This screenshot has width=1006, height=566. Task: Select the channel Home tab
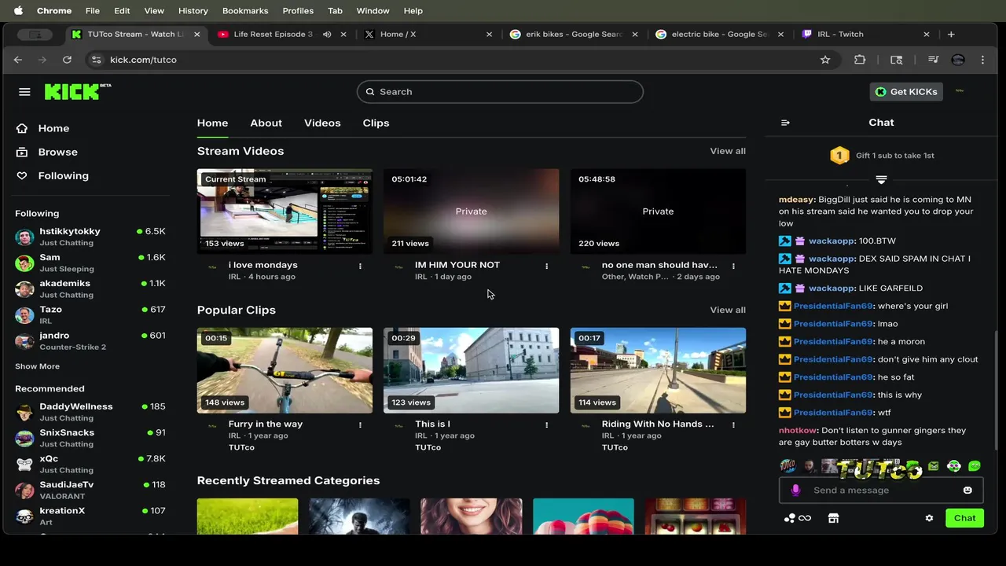[212, 123]
